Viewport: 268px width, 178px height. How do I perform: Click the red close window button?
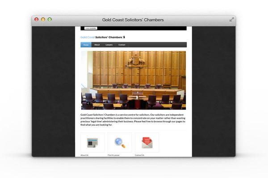tap(37, 20)
